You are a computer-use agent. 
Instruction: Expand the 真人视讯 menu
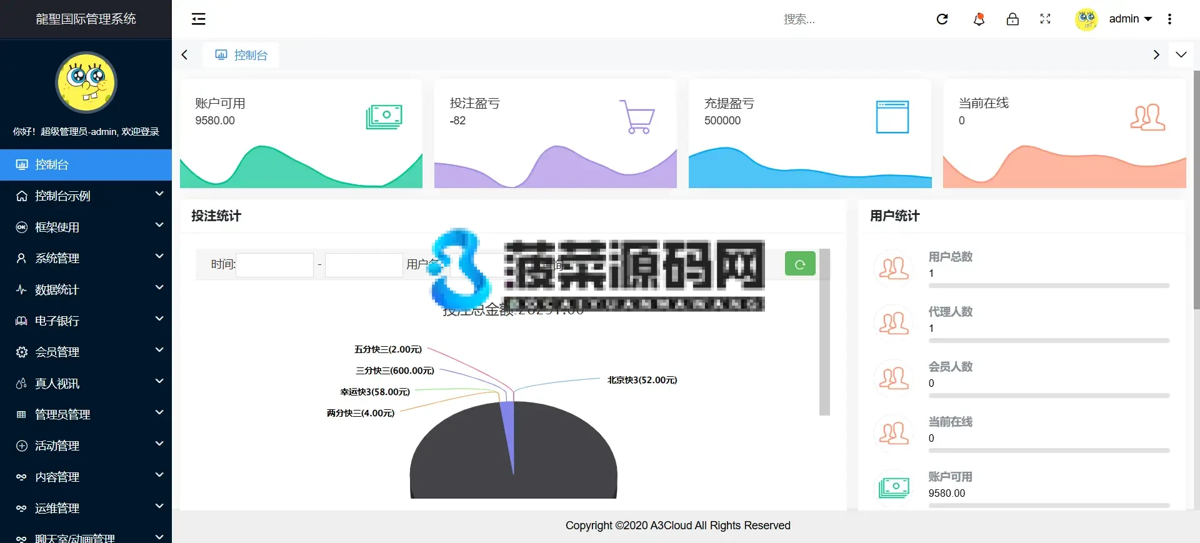point(86,383)
